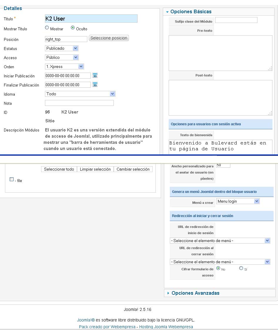Open the Acceso dropdown showing Público

coord(62,57)
